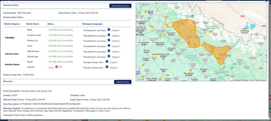
Task: Click the Media Category column header
Action: pyautogui.click(x=12, y=24)
